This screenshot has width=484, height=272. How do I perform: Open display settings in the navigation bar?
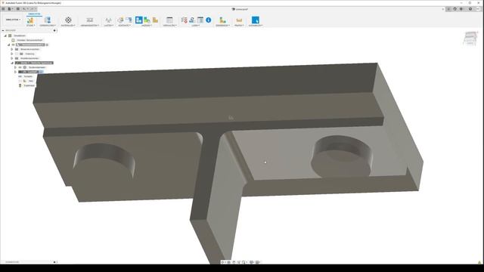point(252,262)
